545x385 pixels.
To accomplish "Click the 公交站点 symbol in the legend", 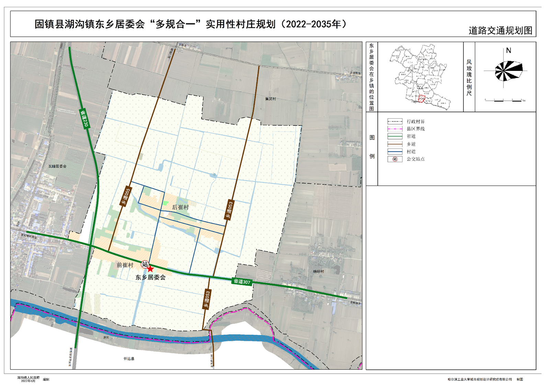I will (x=395, y=159).
